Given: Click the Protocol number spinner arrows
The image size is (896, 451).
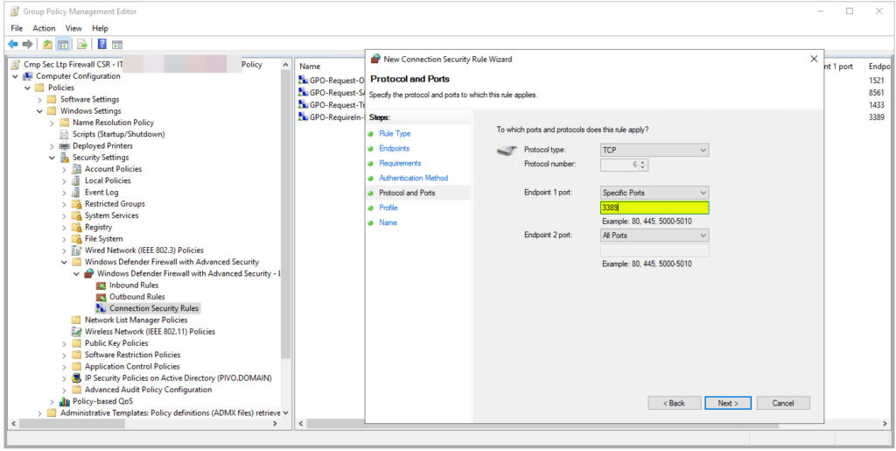Looking at the screenshot, I should [643, 165].
